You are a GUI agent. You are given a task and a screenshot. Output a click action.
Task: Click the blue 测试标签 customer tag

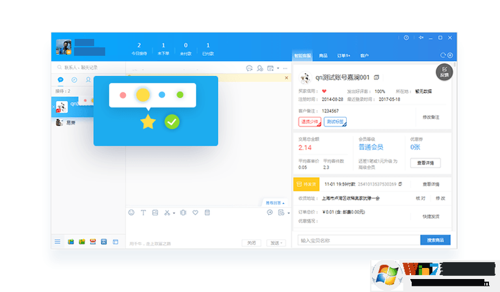(x=335, y=122)
